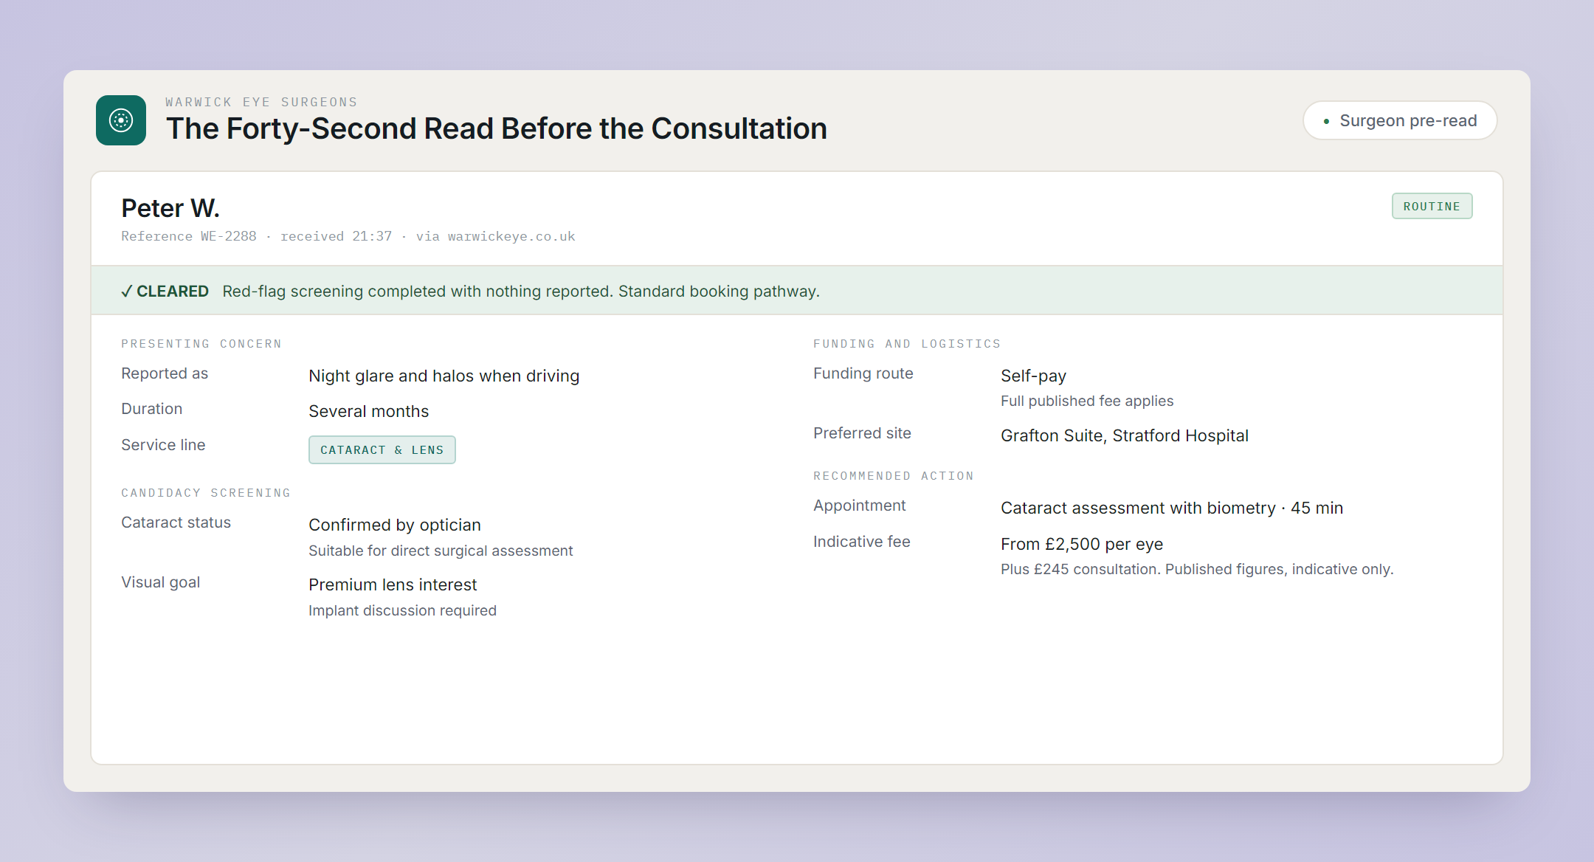This screenshot has height=862, width=1594.
Task: Click the 'Duration' label
Action: click(x=151, y=409)
